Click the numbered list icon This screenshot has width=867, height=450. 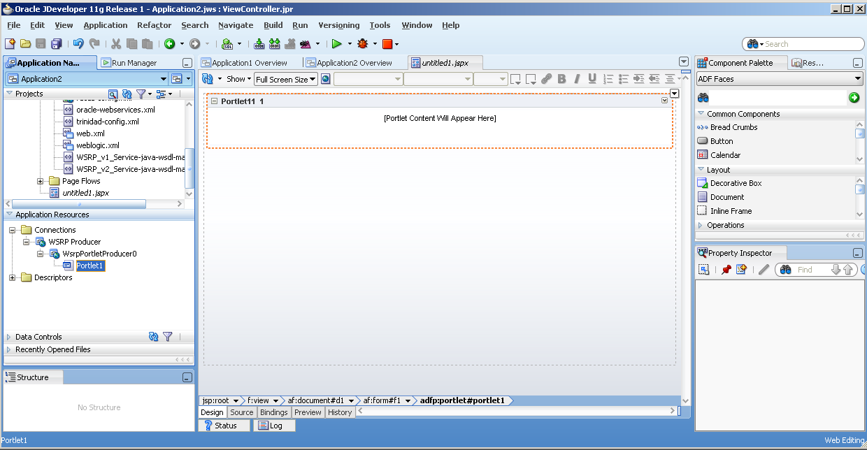(608, 79)
